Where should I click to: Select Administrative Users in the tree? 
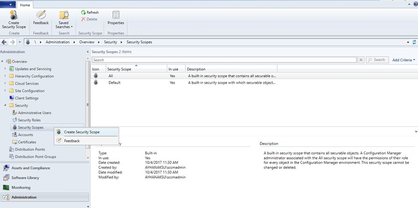(x=32, y=113)
